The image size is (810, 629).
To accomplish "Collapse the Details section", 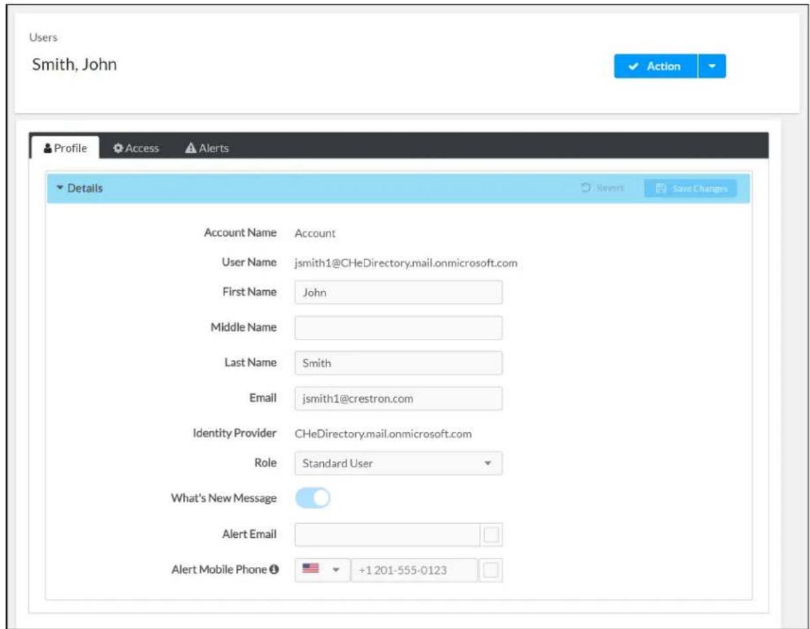I will [80, 188].
